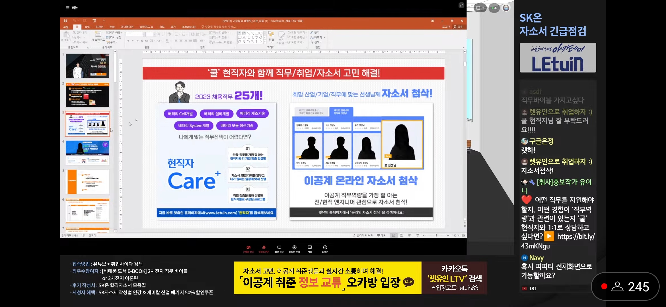Click the participant avatar icon at top
The height and width of the screenshot is (307, 666).
[506, 8]
